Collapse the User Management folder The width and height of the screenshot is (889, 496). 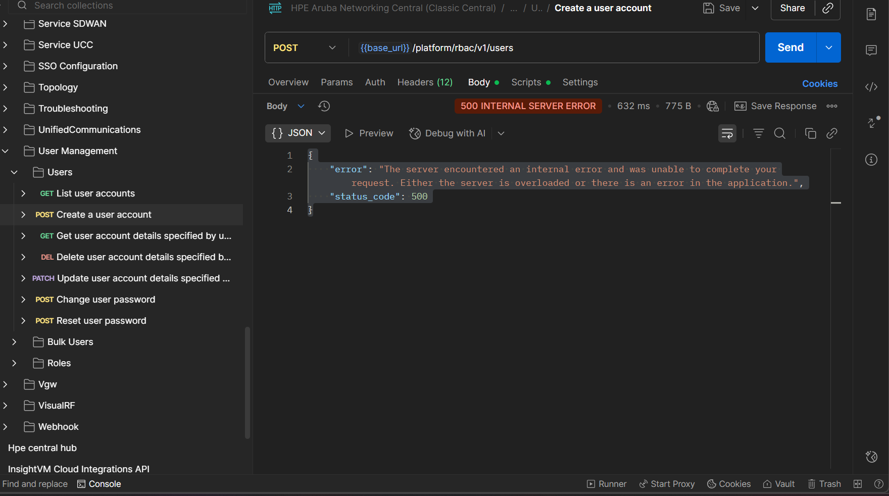click(6, 151)
